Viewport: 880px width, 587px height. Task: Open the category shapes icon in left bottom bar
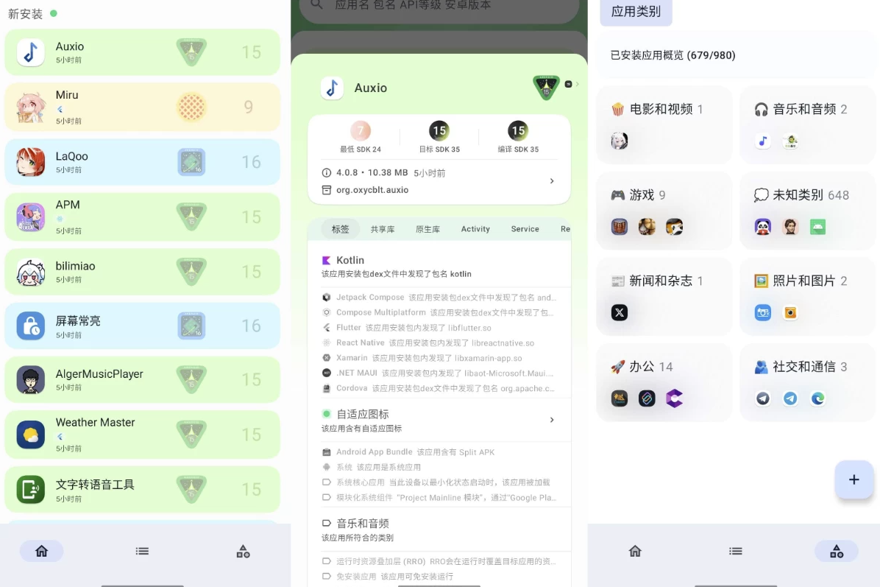pos(243,551)
